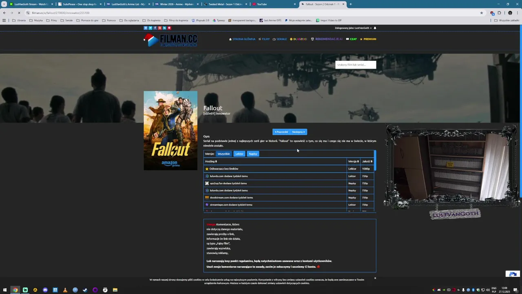Sort table by Wersja column
This screenshot has height=294, width=522.
pyautogui.click(x=353, y=161)
